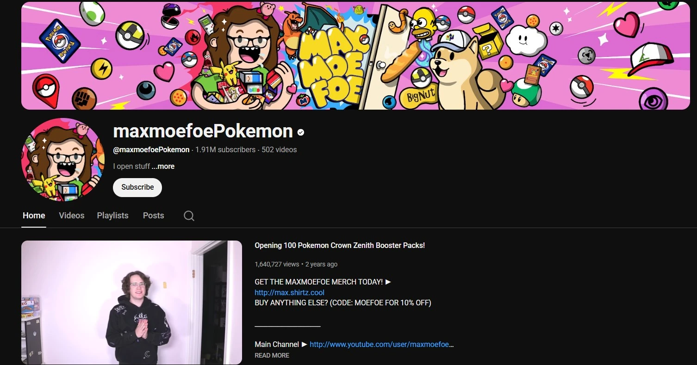
Task: Open the max.shirtz.cool merch link
Action: point(289,292)
